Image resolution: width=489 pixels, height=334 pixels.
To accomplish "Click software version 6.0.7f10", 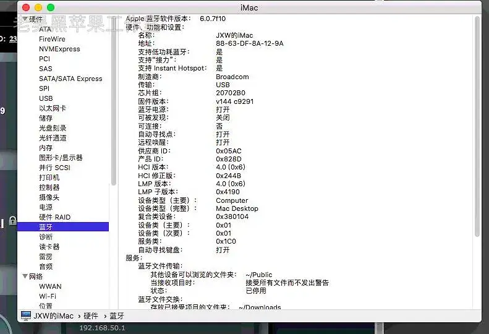I will pyautogui.click(x=213, y=19).
